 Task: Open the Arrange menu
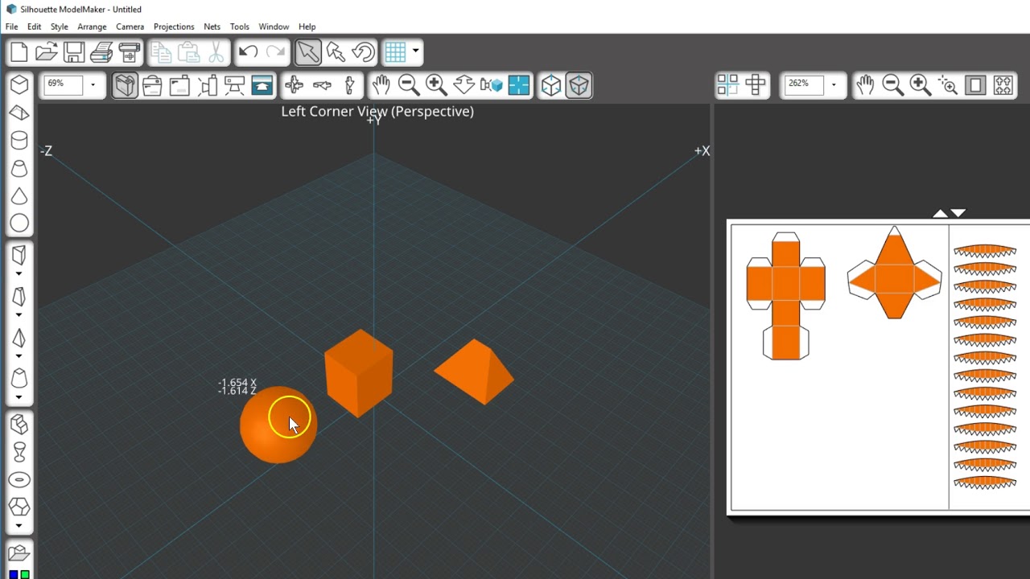92,27
